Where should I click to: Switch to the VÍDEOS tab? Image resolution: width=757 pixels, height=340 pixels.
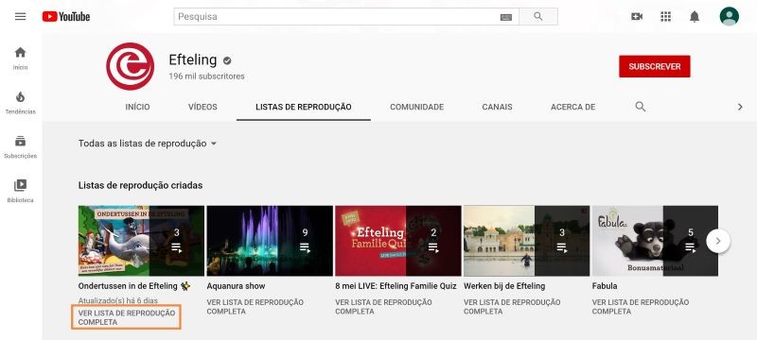pos(202,107)
